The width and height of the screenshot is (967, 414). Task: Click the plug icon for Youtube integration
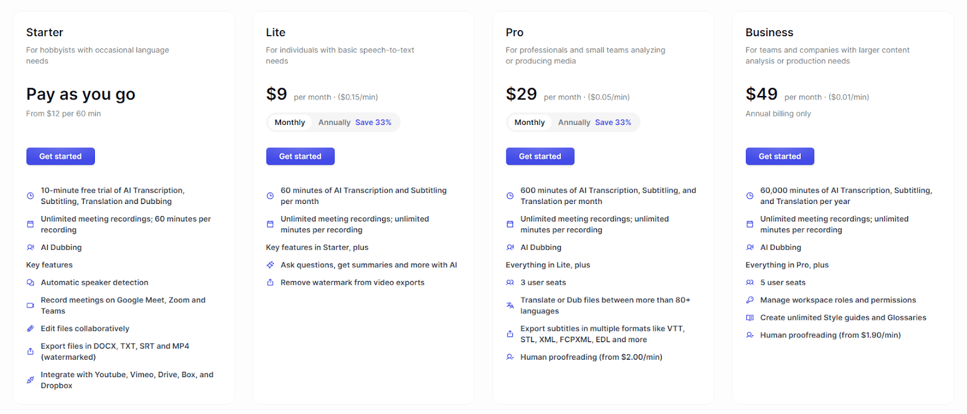pos(30,380)
